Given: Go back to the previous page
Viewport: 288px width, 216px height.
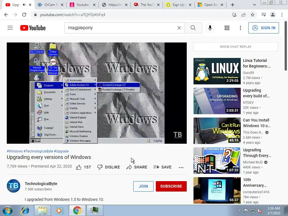Looking at the screenshot, I should [6, 15].
